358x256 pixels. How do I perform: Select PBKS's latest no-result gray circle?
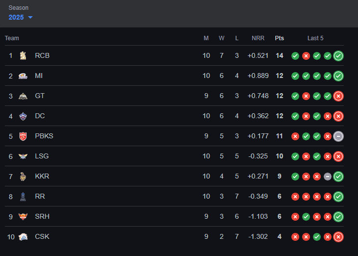click(x=338, y=136)
